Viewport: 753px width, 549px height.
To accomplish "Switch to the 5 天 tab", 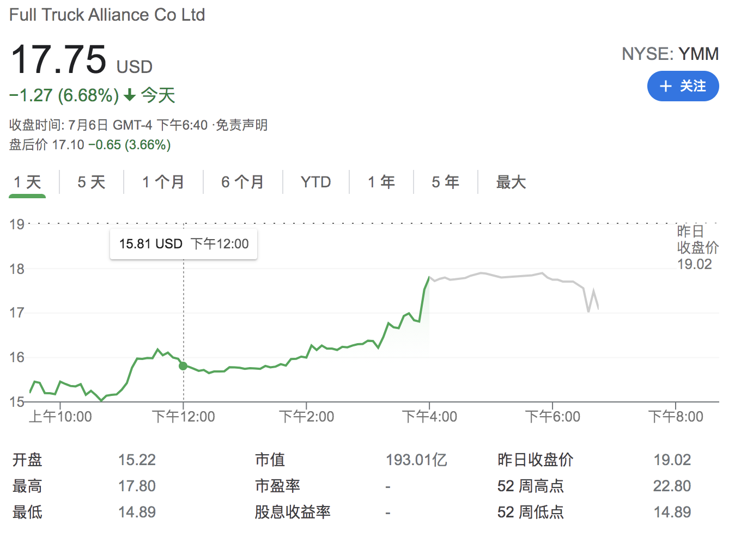I will [92, 182].
